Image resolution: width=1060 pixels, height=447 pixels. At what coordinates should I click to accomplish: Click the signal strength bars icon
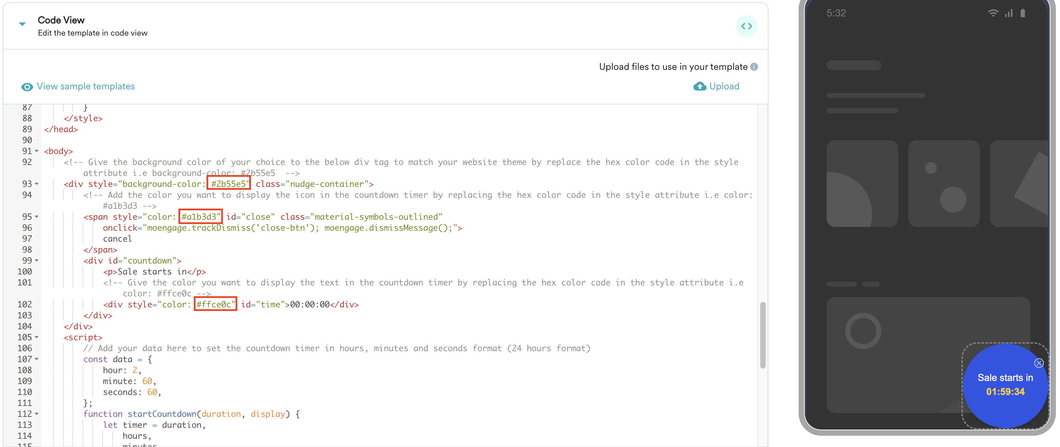coord(1009,13)
